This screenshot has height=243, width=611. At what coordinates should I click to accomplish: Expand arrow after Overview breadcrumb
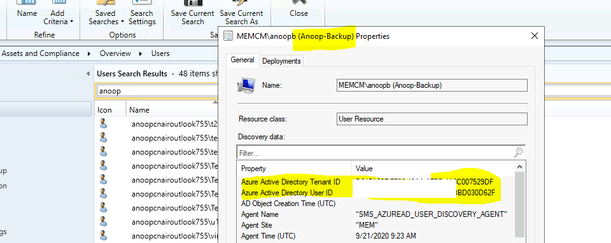click(141, 53)
